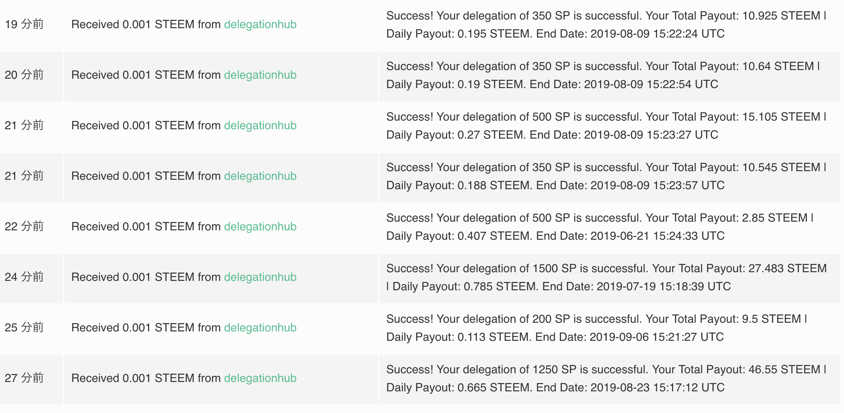Click the 25 分前 timestamp
The height and width of the screenshot is (413, 844).
point(24,328)
